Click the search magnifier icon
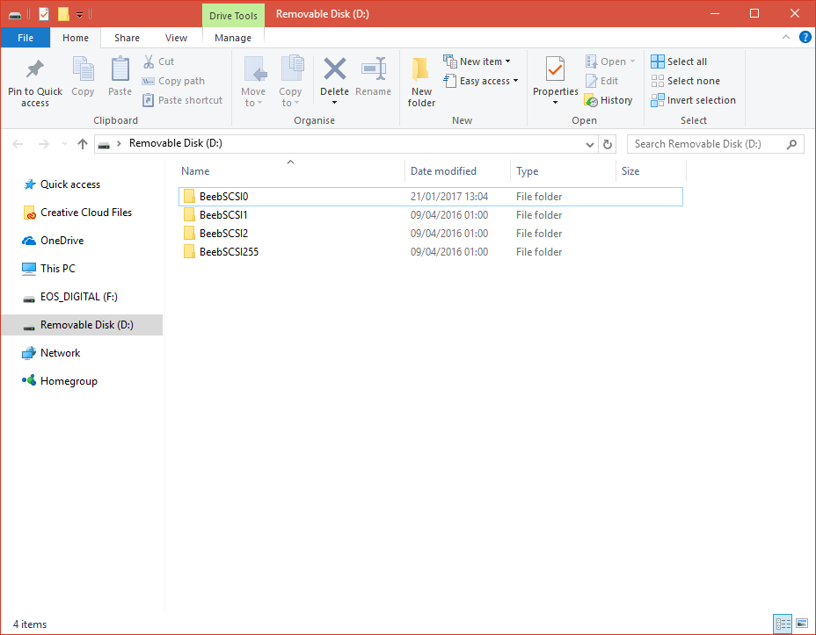 coord(791,144)
